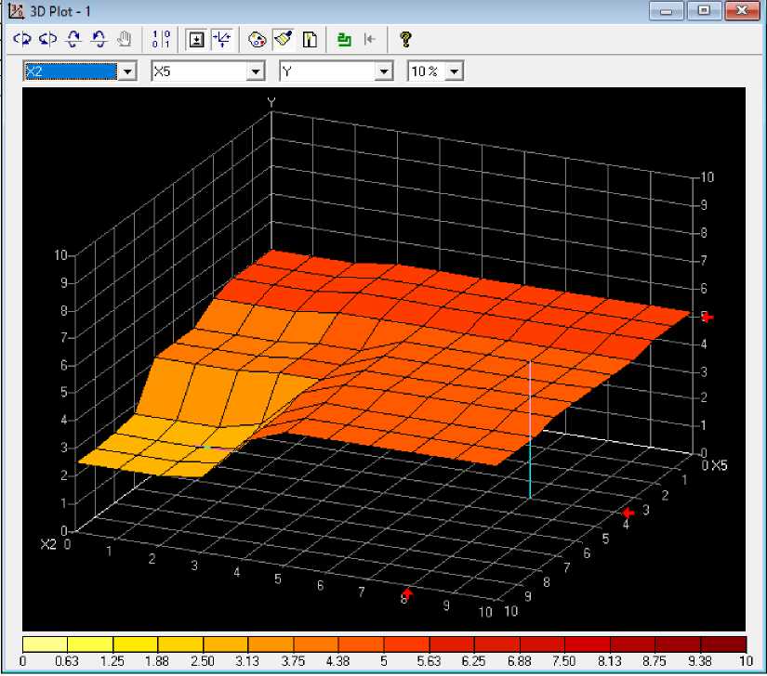Click the red marker on the X2 axis
767x676 pixels.
(406, 593)
